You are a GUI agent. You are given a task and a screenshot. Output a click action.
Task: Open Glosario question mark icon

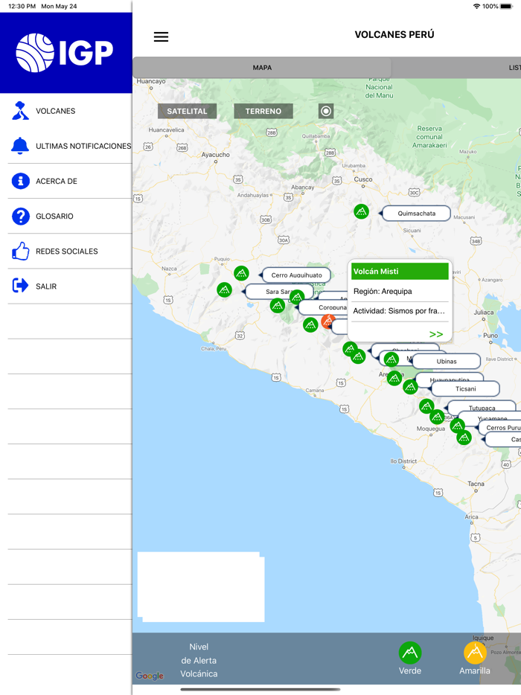click(21, 216)
